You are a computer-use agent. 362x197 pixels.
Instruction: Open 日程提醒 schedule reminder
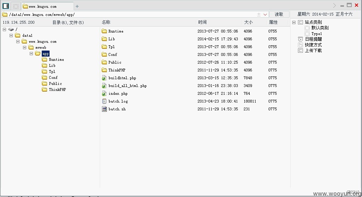click(313, 39)
